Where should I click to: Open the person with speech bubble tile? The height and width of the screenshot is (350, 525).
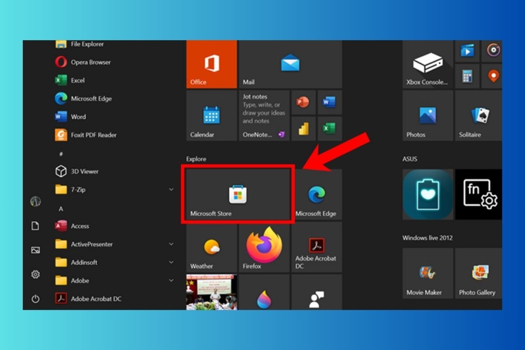coord(317,292)
